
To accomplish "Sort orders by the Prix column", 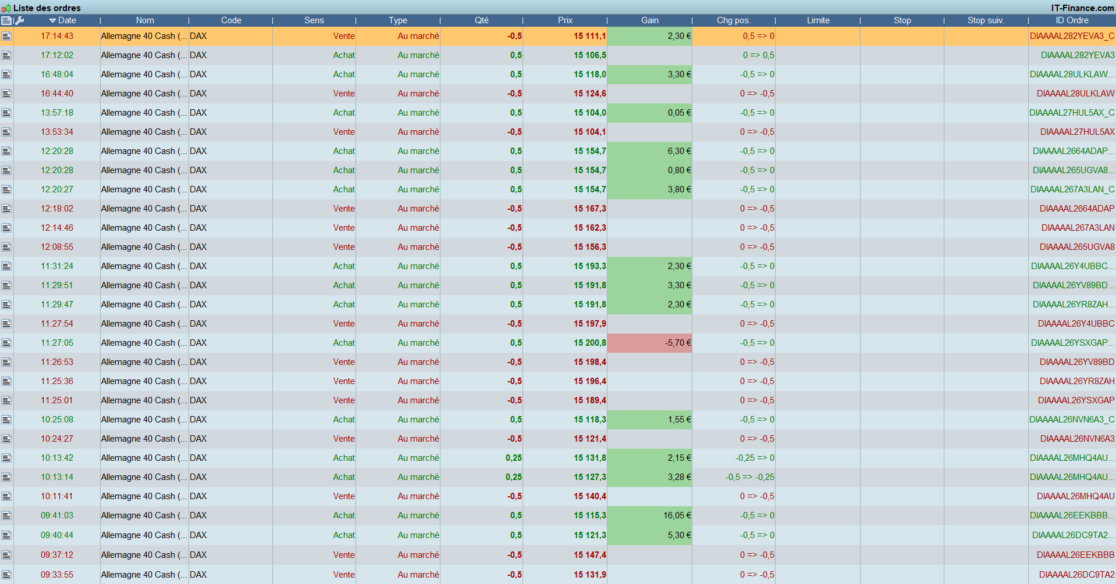I will (x=565, y=20).
